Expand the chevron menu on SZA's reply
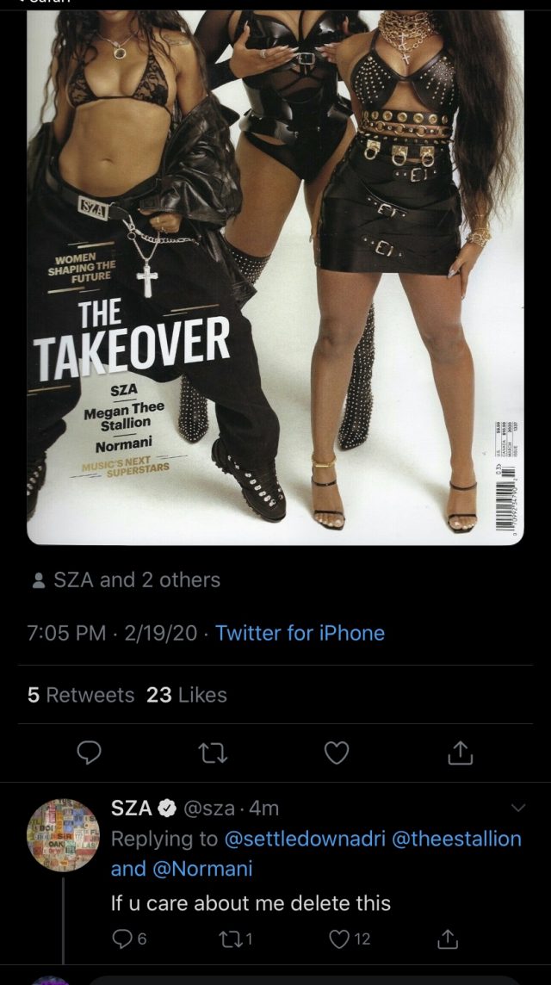The height and width of the screenshot is (985, 551). click(518, 808)
